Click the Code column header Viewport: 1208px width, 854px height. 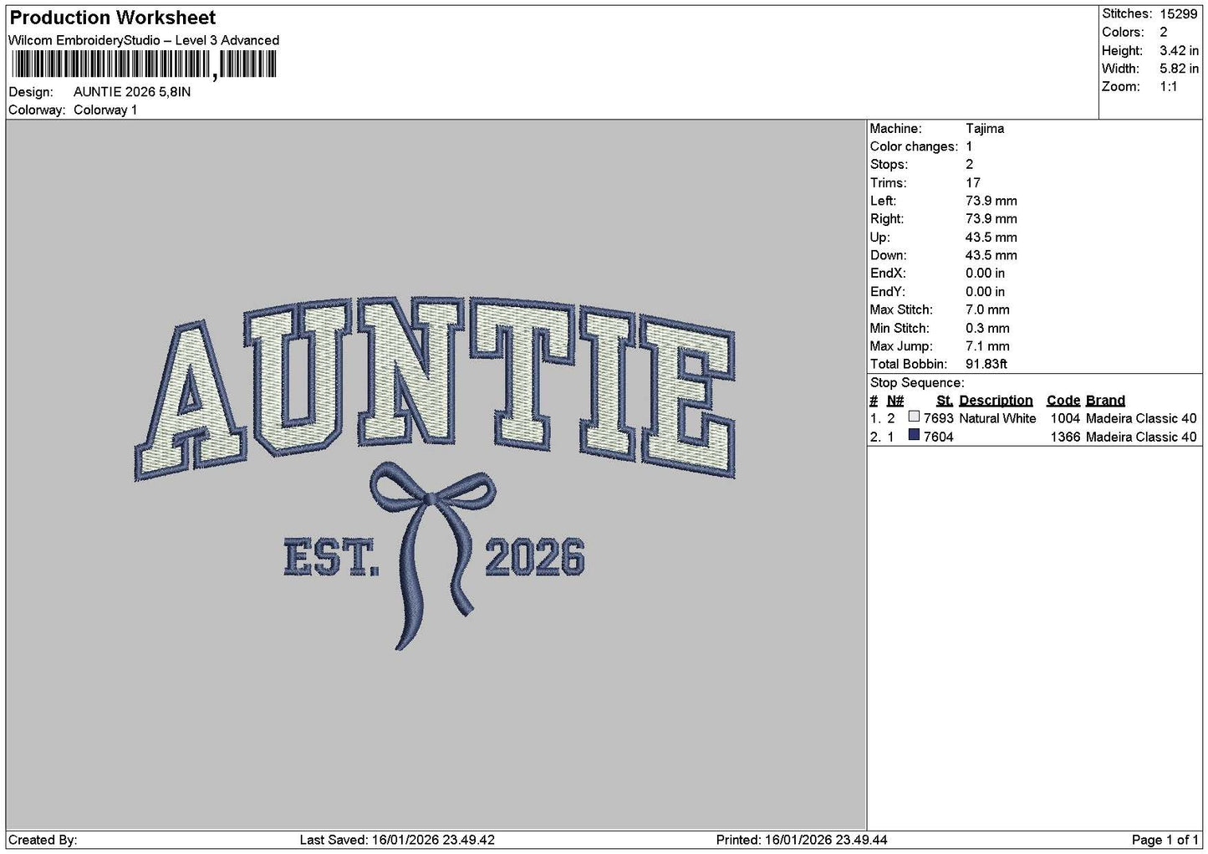(x=1063, y=400)
